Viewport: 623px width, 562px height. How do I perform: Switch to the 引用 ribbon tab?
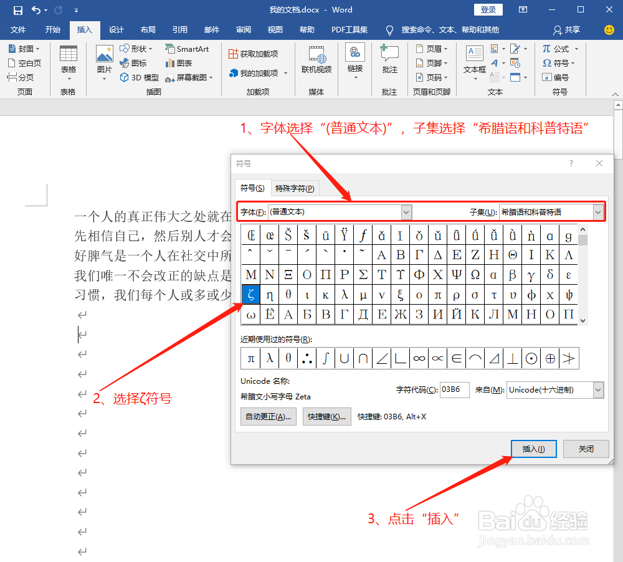[179, 30]
